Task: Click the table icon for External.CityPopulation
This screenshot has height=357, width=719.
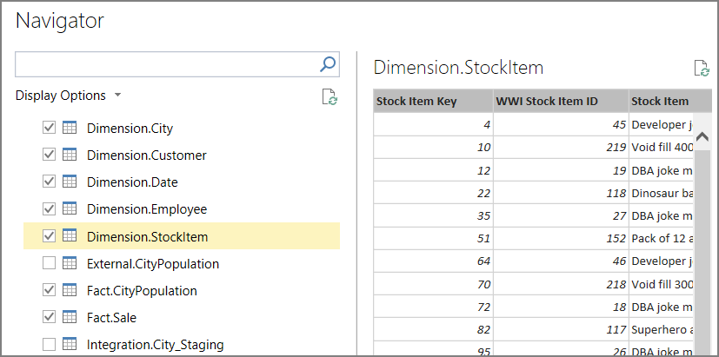Action: coord(70,263)
